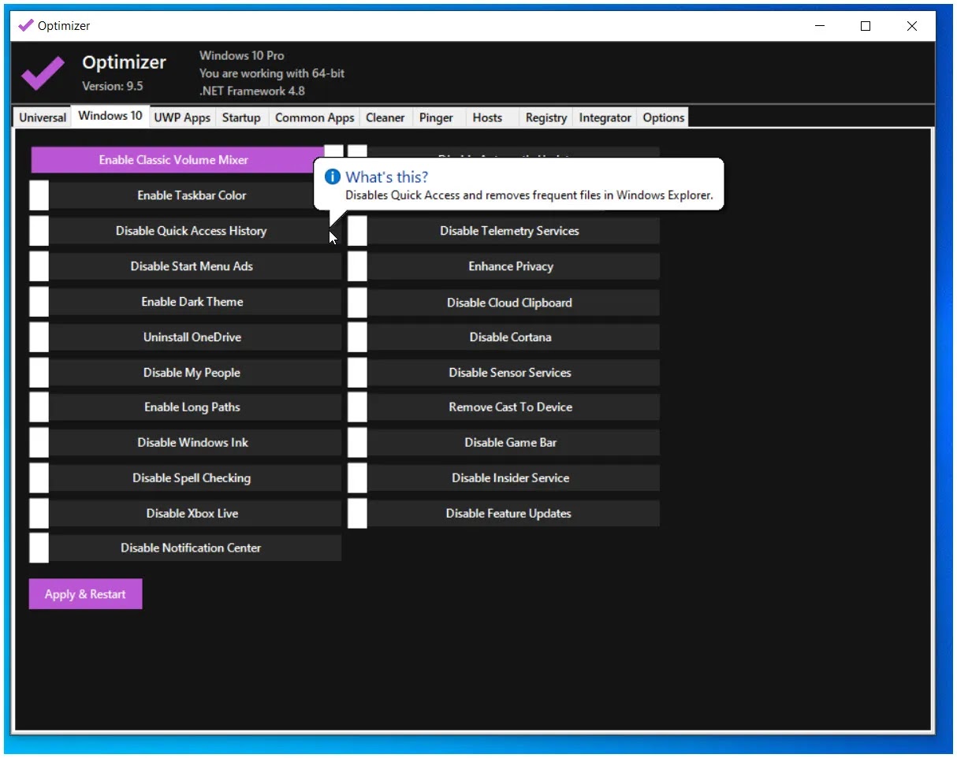Close the Optimizer window

point(912,26)
